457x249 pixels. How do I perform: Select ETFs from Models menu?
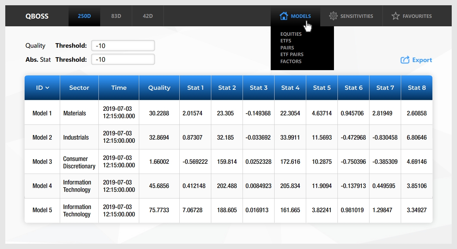[286, 41]
